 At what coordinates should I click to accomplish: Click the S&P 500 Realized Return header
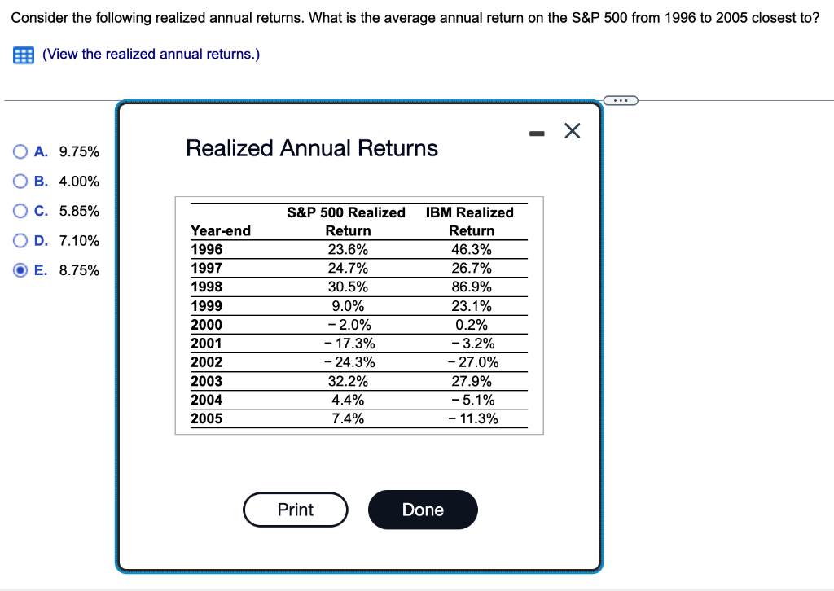click(x=346, y=221)
